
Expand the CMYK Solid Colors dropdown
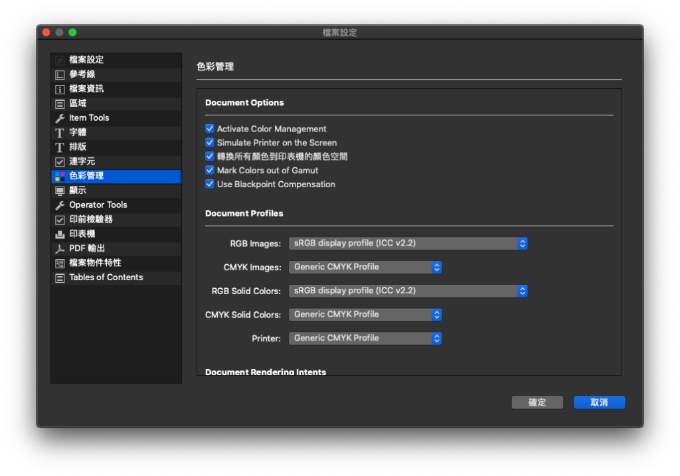tap(365, 315)
